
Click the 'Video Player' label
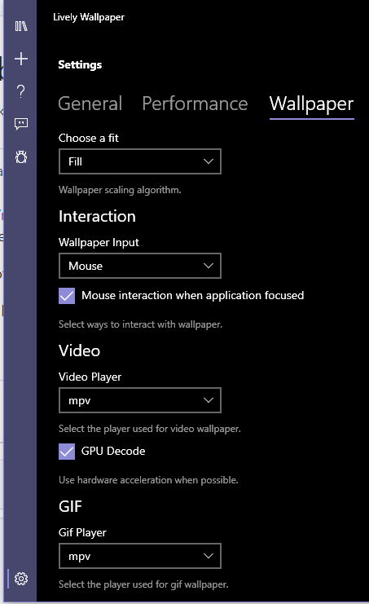90,377
